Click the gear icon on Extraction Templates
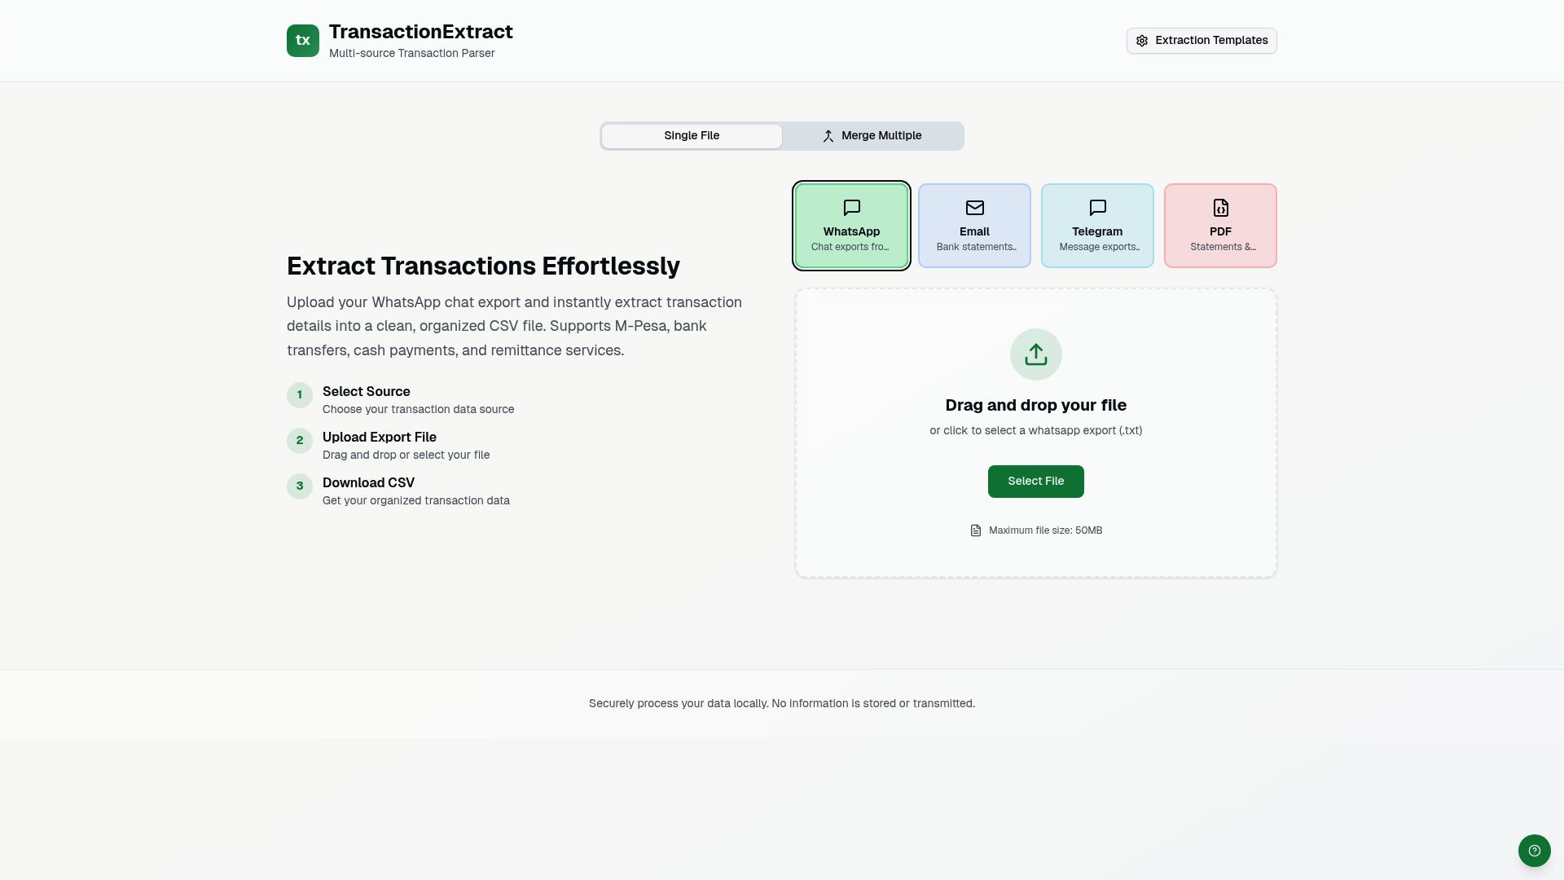The image size is (1564, 880). click(x=1143, y=40)
